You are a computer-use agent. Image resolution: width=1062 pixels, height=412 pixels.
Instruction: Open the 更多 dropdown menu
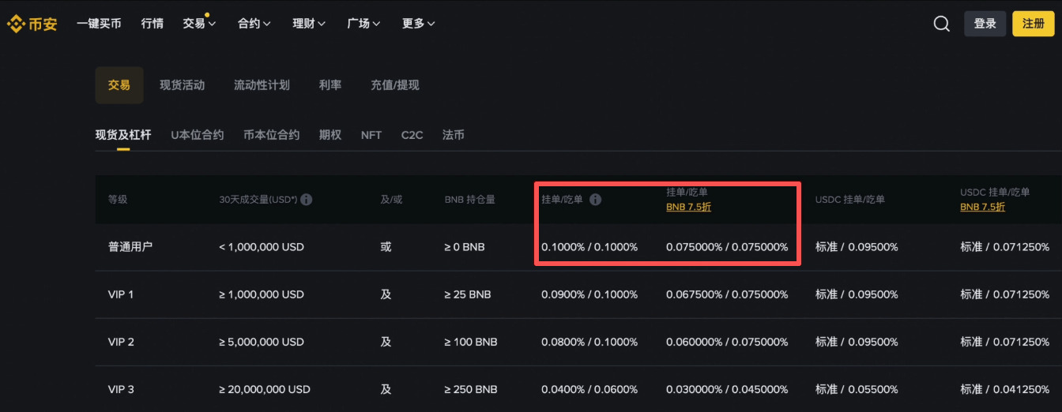click(418, 24)
